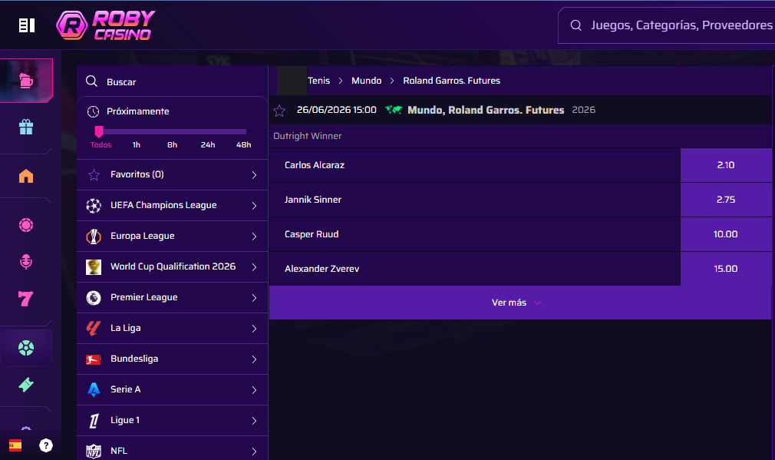Click the beer mug promo icon

tap(26, 80)
